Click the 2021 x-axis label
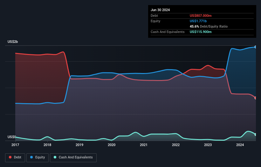This screenshot has width=261, height=167. 144,145
